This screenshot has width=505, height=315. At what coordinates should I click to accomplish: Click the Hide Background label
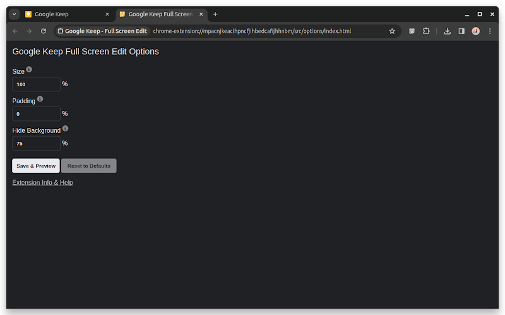tap(37, 130)
